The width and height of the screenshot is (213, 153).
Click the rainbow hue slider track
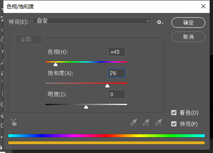click(x=86, y=62)
